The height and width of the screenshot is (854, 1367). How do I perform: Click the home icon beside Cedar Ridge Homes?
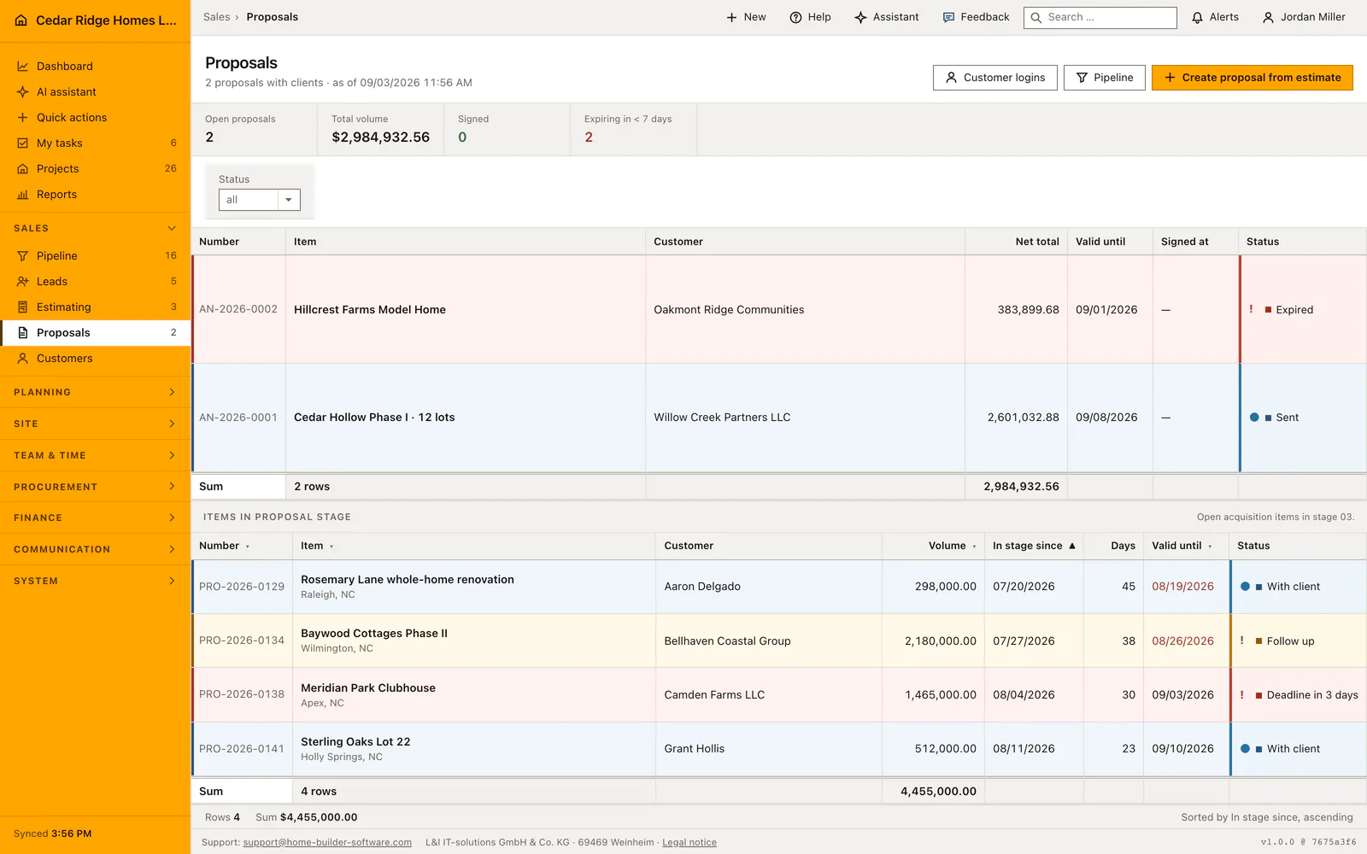coord(21,20)
